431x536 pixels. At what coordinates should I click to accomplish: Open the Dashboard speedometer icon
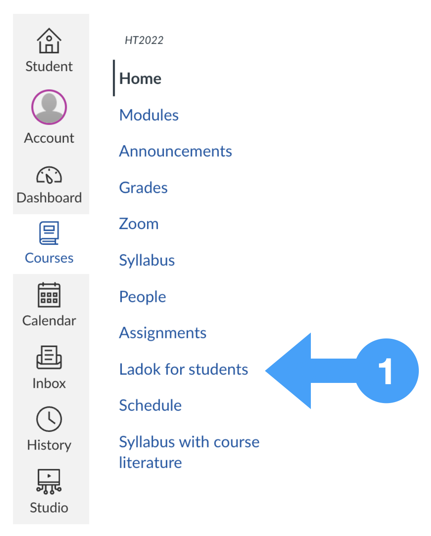[x=49, y=175]
